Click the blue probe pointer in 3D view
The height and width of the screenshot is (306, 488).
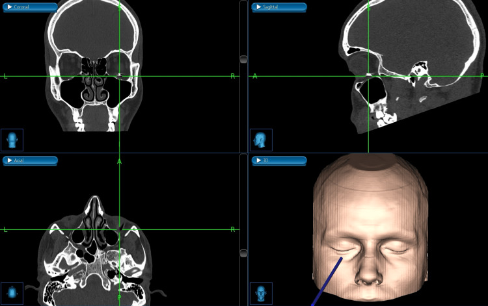(327, 282)
